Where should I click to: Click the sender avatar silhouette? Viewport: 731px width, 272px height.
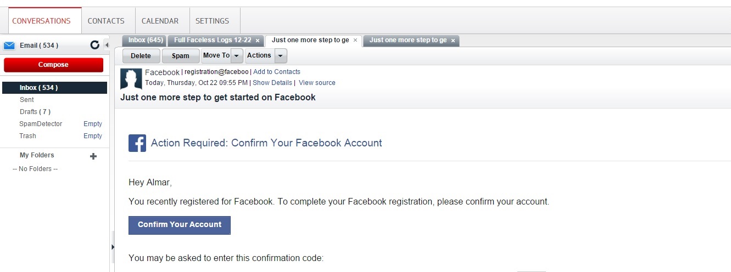pos(131,80)
